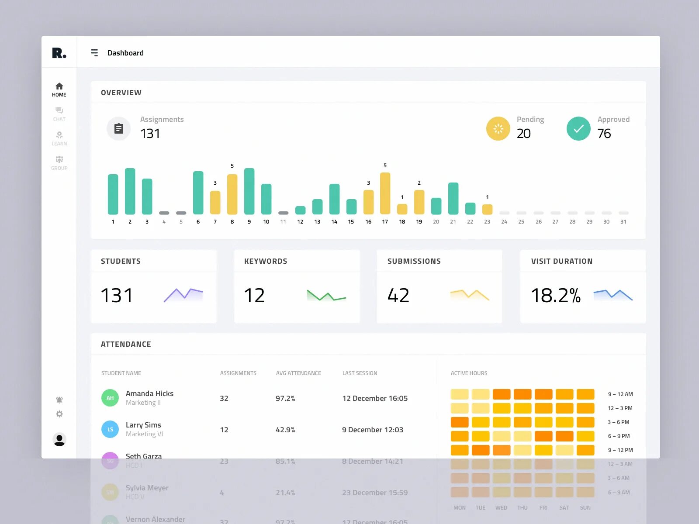Sort by the Avg Attendance column header
Viewport: 699px width, 524px height.
tap(298, 373)
